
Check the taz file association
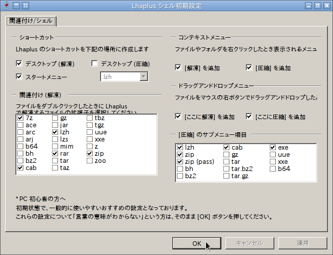[x=55, y=167]
